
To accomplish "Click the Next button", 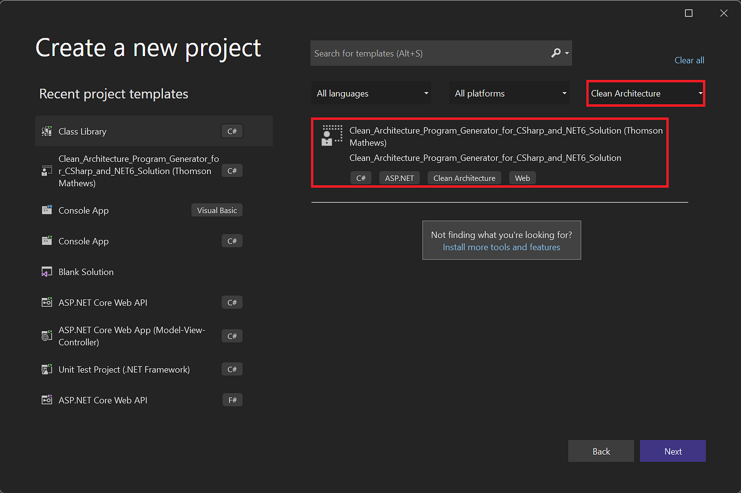I will (673, 451).
